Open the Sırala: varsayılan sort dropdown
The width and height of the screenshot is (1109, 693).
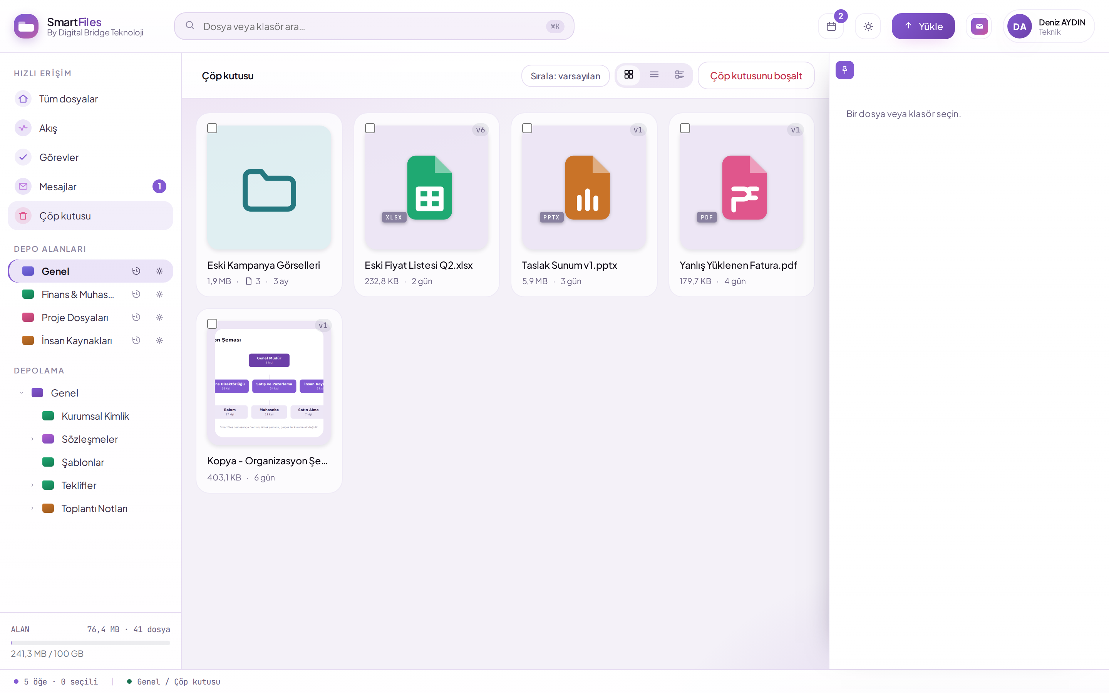(565, 75)
